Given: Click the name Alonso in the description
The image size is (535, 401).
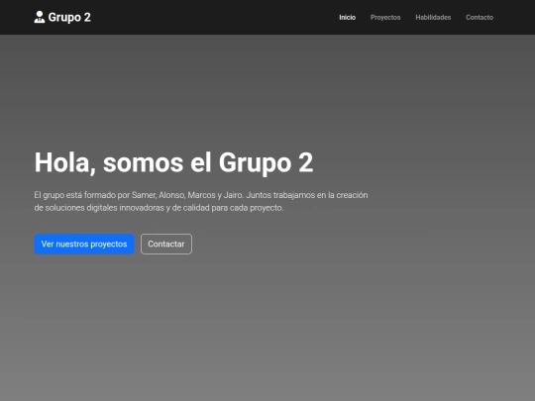Looking at the screenshot, I should [x=172, y=195].
